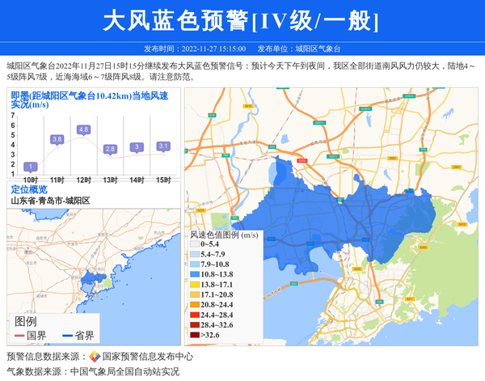Click the National Warning Center logo icon
This screenshot has width=485, height=381.
coord(94,357)
